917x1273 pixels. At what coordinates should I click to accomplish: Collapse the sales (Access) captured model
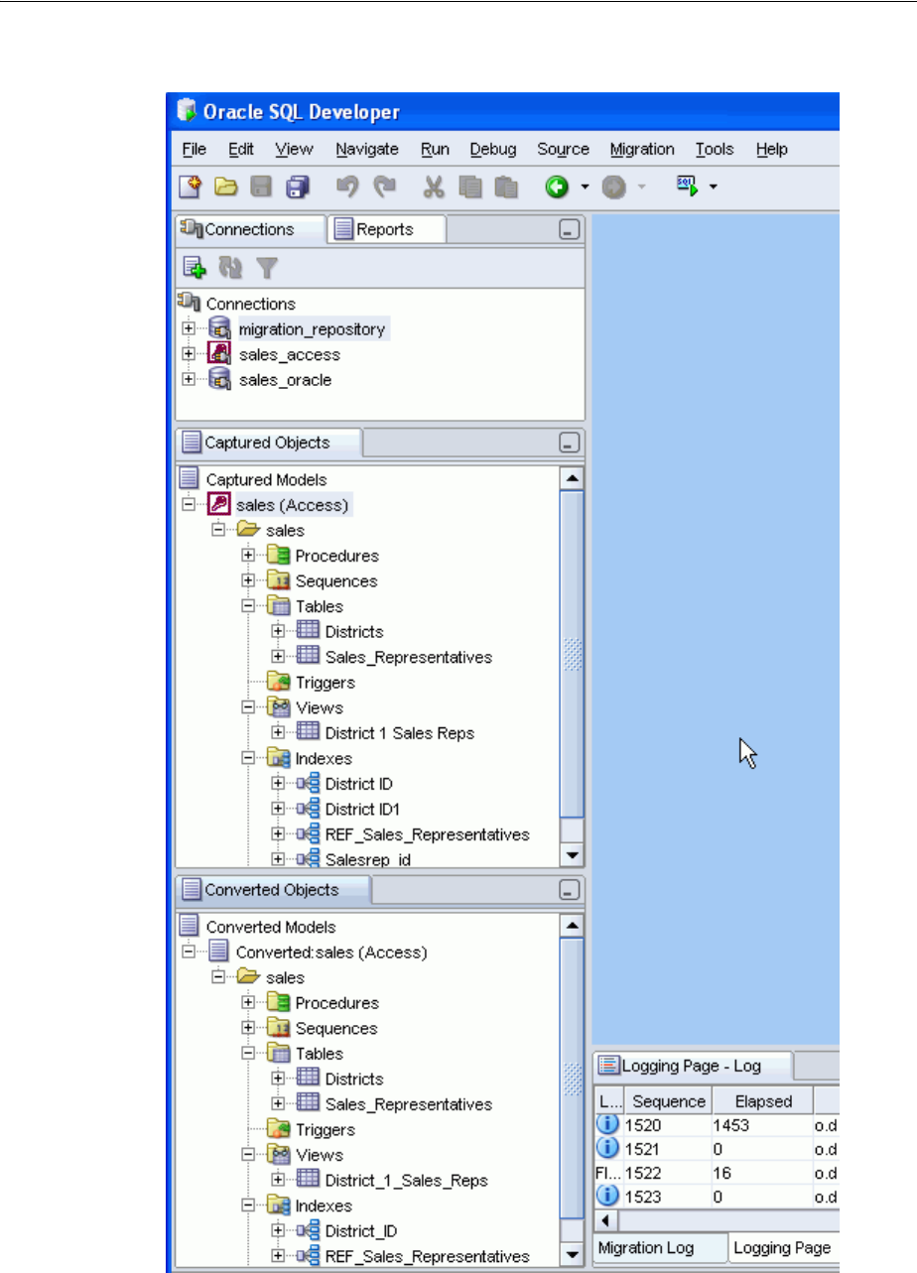(189, 505)
